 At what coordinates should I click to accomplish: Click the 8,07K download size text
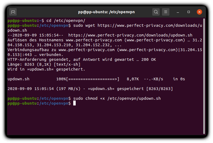click(133, 79)
